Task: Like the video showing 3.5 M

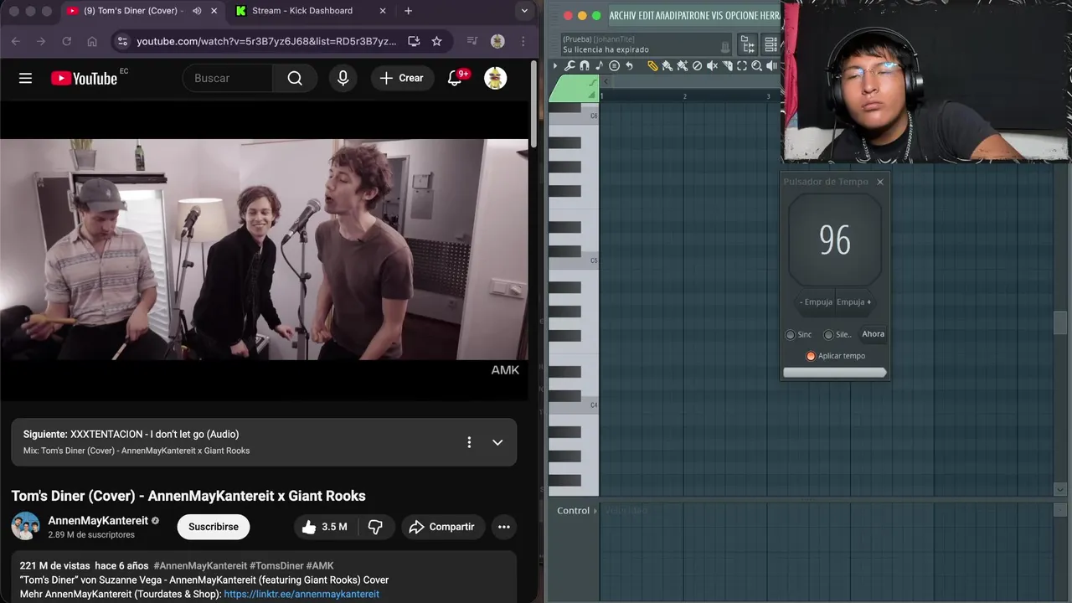Action: (325, 527)
